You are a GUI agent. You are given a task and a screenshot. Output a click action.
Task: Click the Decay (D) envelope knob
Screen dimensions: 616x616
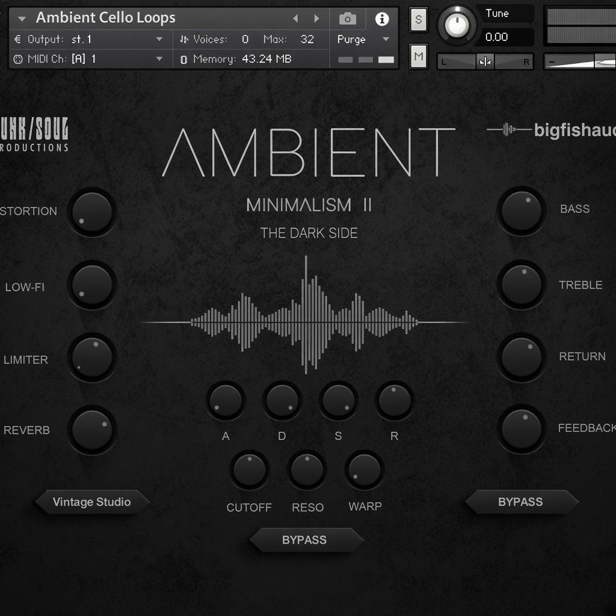click(x=282, y=401)
